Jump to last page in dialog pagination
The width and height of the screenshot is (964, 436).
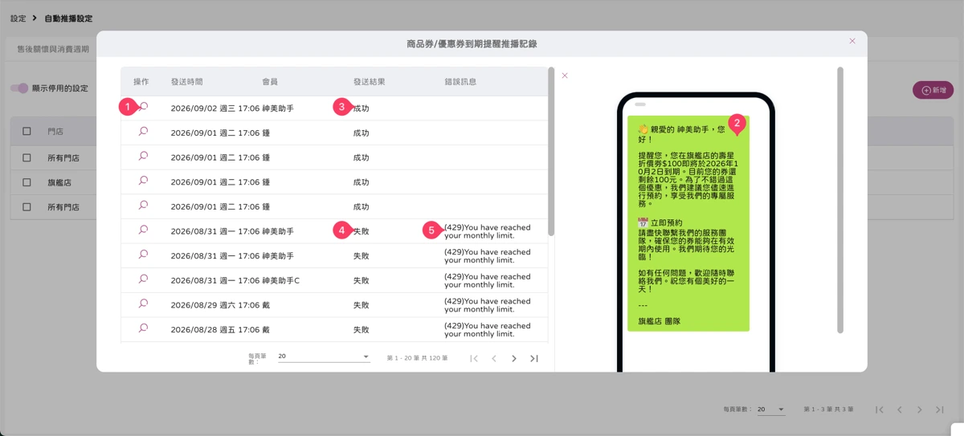534,358
